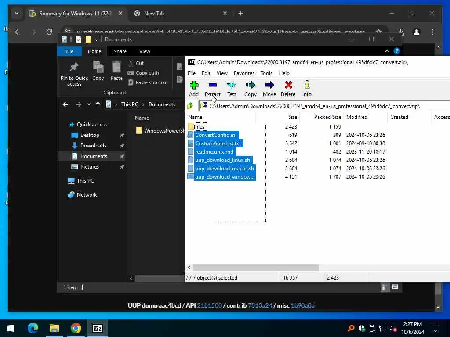Open the Favorites menu in 7-Zip
This screenshot has height=337, width=450.
[x=244, y=73]
